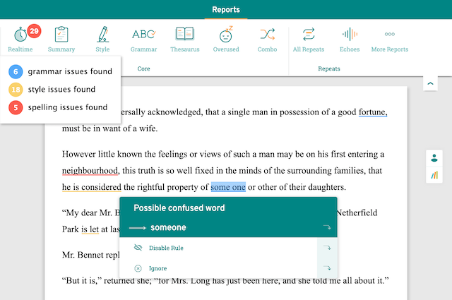Select 'spelling issues found' entry

(68, 107)
